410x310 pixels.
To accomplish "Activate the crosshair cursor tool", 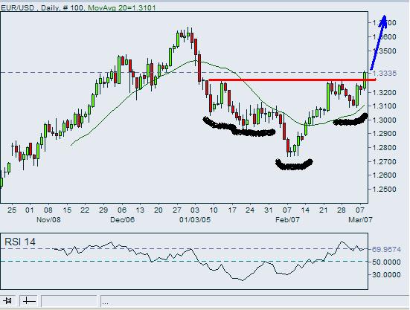I will click(29, 301).
